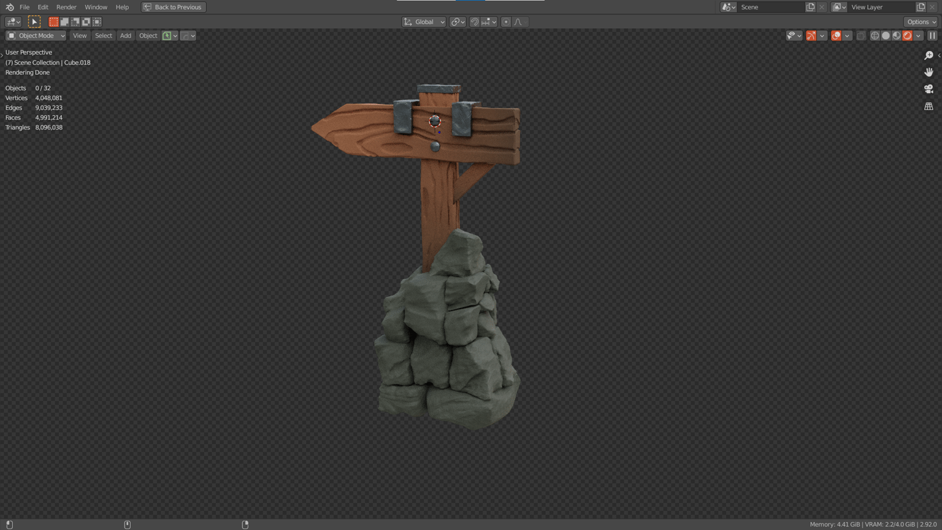Click 'Scene Collection | Cube.018' text
942x530 pixels.
[52, 63]
